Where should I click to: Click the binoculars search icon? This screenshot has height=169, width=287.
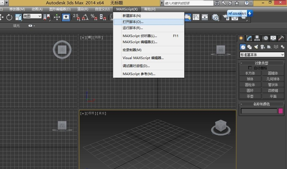[x=217, y=3]
